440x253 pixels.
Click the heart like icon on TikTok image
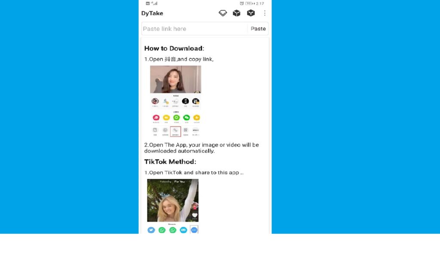[x=195, y=215]
